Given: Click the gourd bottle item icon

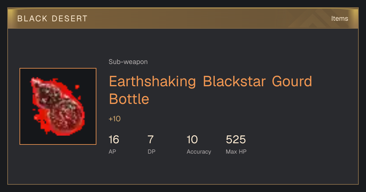Looking at the screenshot, I should [x=58, y=106].
